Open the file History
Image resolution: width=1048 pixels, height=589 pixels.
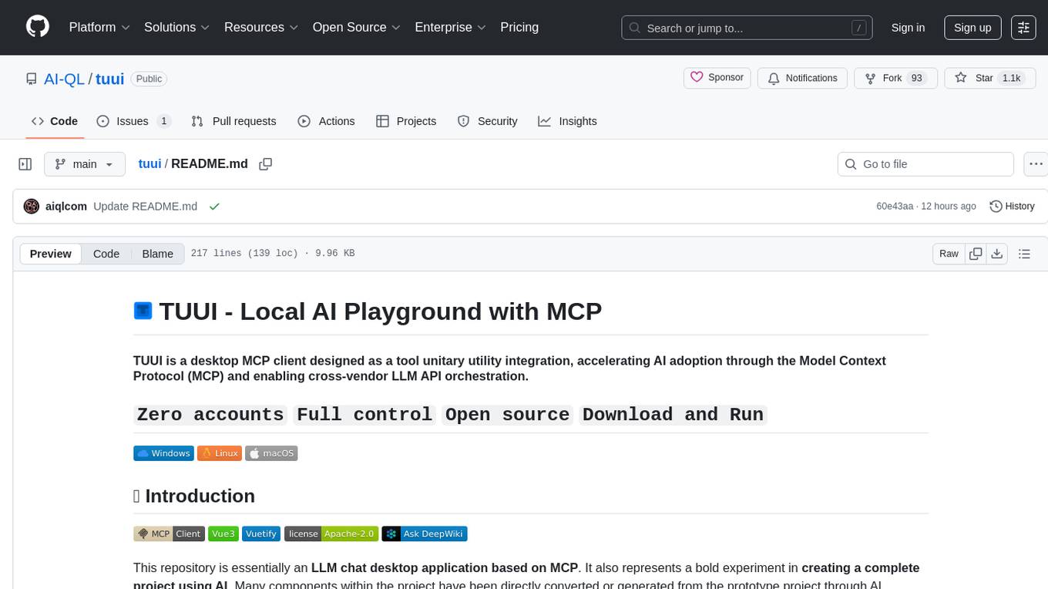1012,206
